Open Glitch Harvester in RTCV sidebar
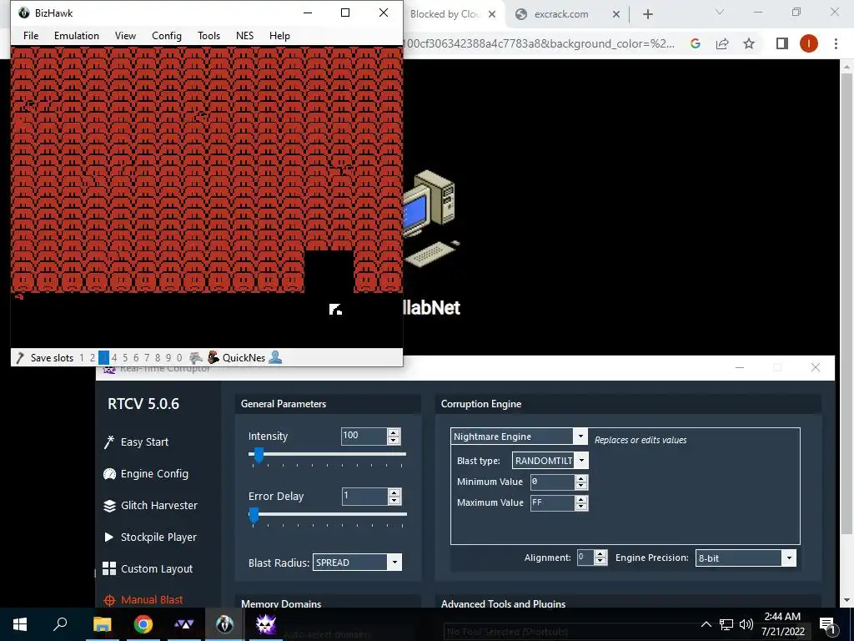The height and width of the screenshot is (641, 854). click(150, 505)
